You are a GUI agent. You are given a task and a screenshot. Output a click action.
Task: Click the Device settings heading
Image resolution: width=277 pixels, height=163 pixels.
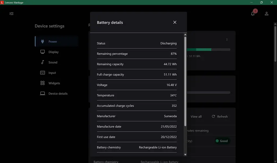[49, 26]
